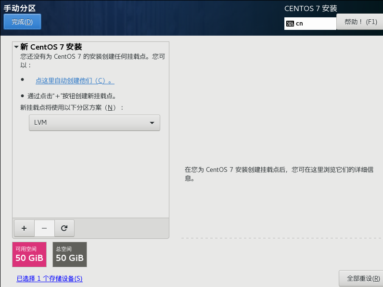Click the reload storage configuration icon

(64, 228)
